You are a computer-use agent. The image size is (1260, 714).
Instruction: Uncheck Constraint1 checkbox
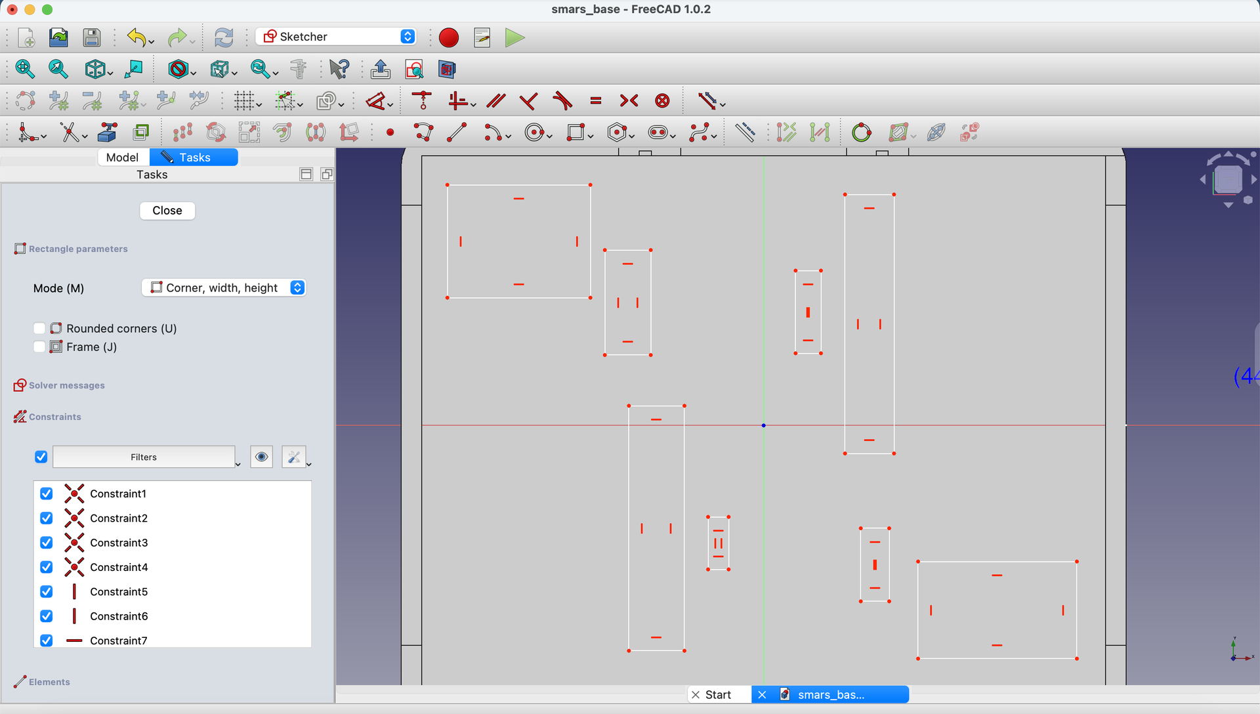(x=46, y=493)
